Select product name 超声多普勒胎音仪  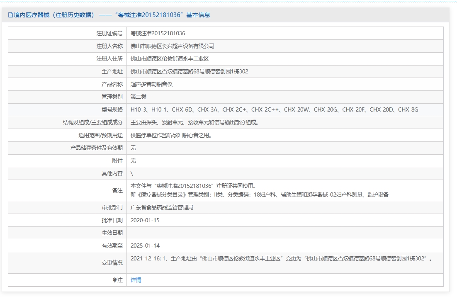tap(151, 84)
